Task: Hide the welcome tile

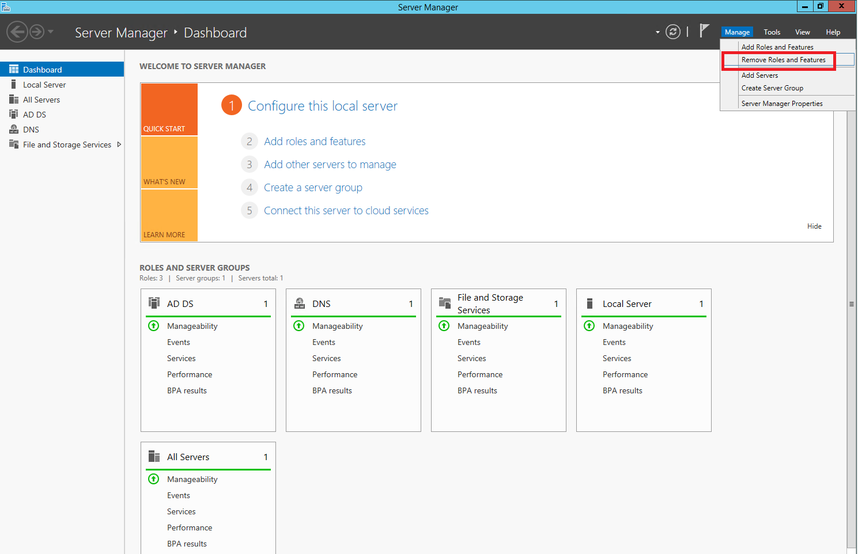Action: tap(814, 226)
